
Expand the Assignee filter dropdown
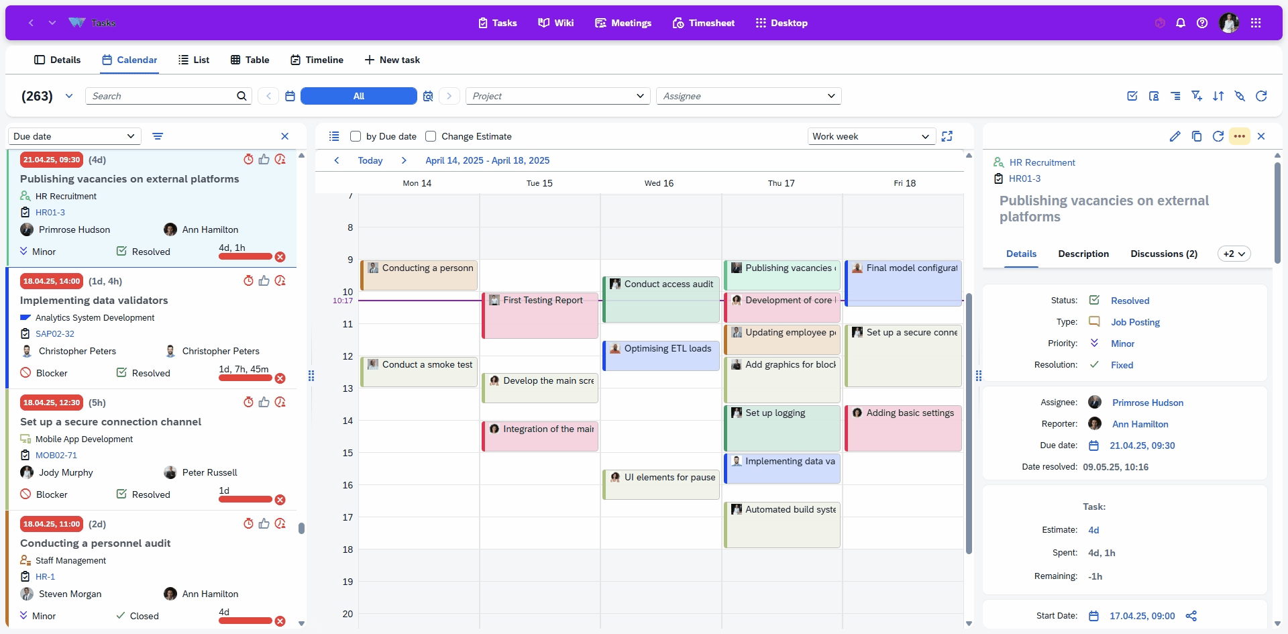[x=748, y=96]
